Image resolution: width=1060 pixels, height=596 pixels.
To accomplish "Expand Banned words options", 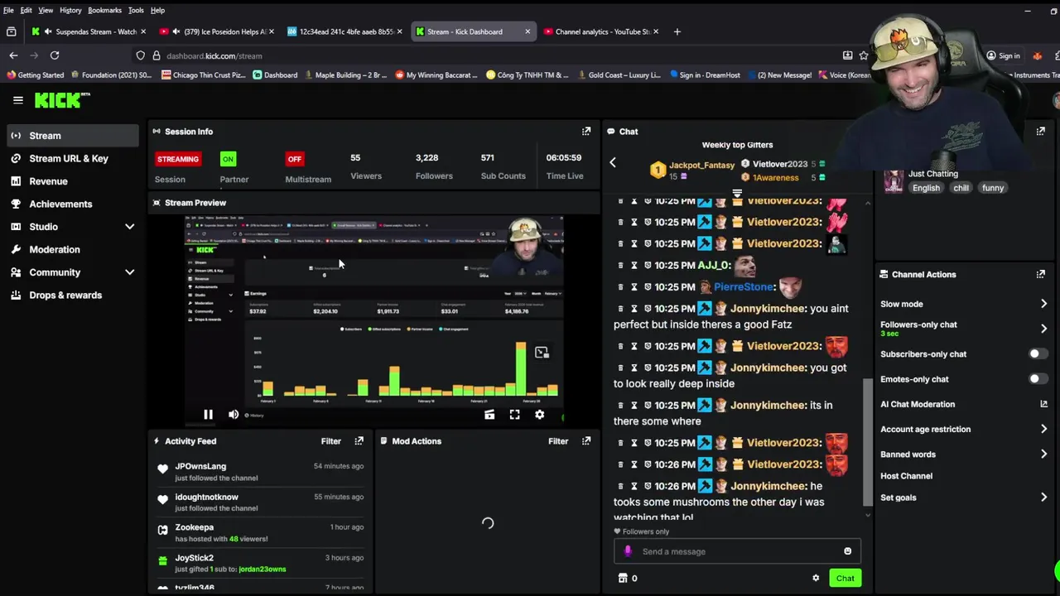I will click(x=1043, y=454).
